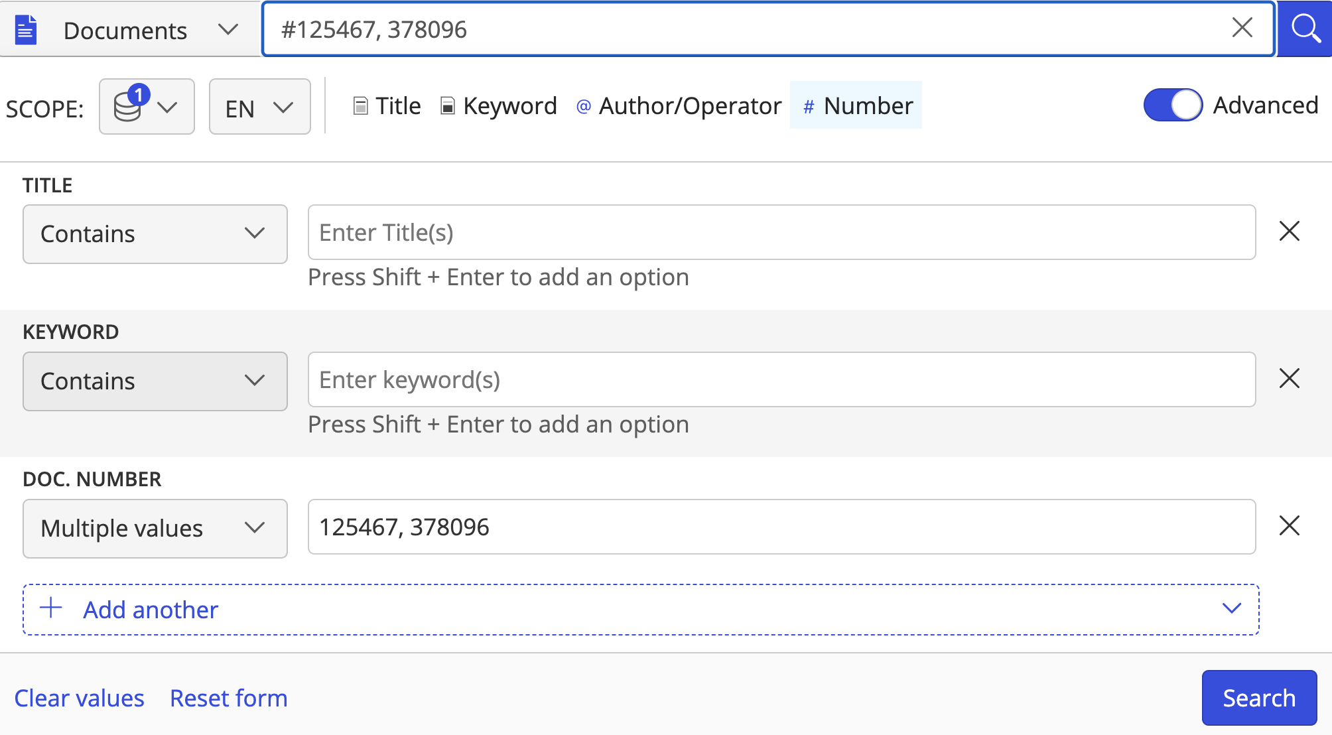Remove the Doc. Number filter row
The width and height of the screenshot is (1332, 735).
coord(1289,526)
